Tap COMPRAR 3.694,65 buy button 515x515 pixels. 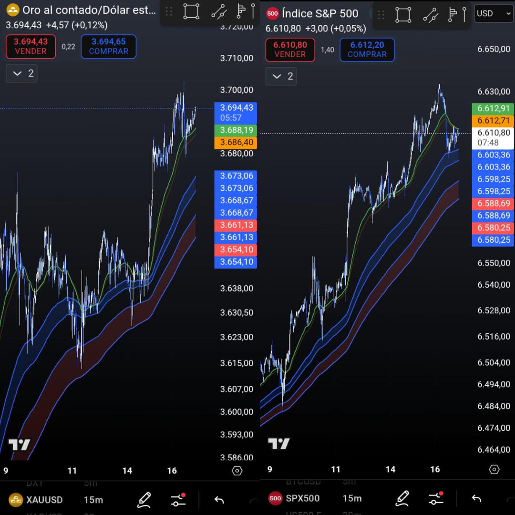pyautogui.click(x=108, y=47)
